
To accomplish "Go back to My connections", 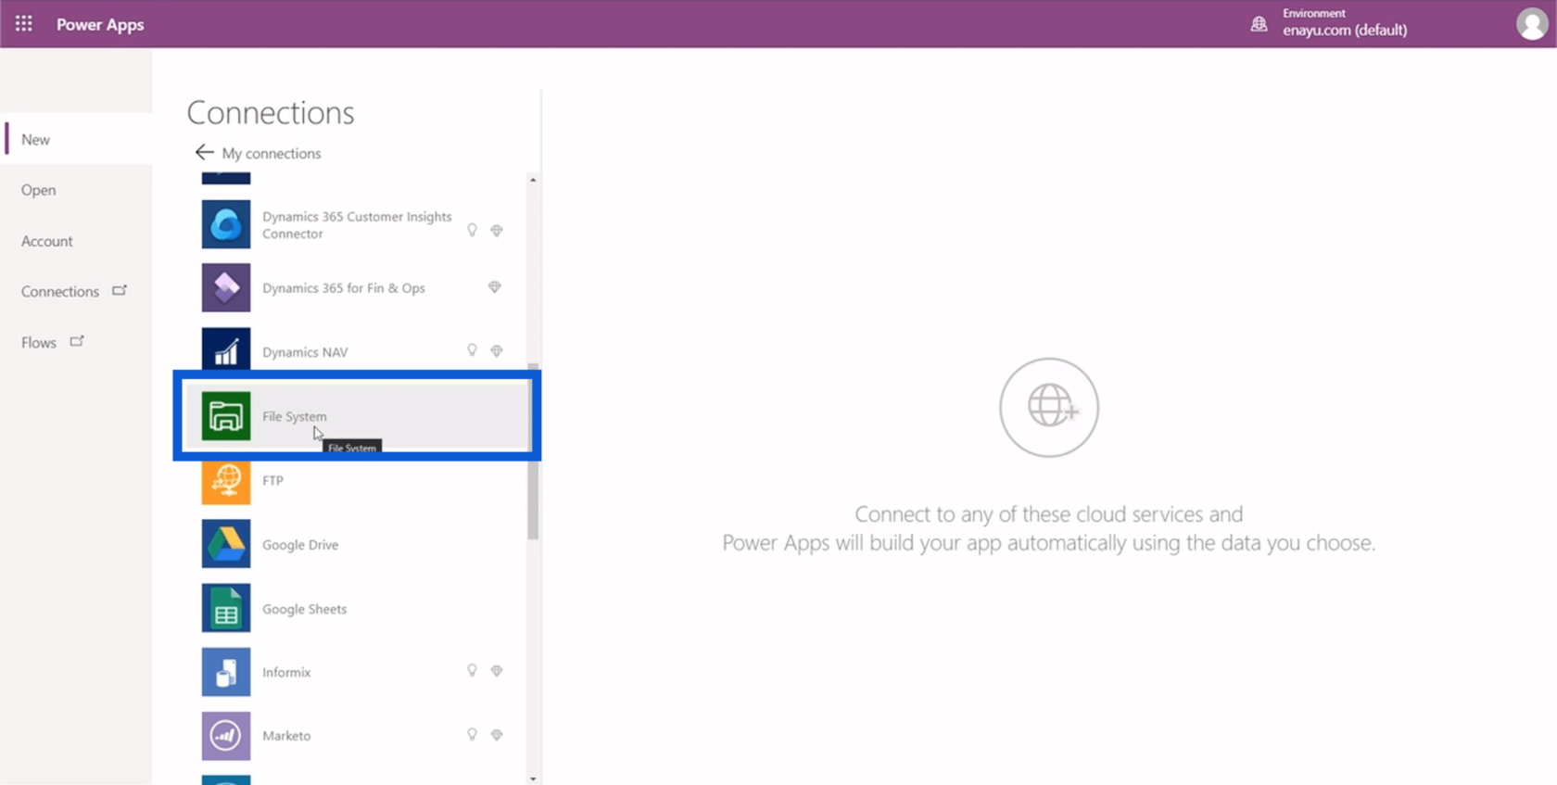I will click(x=272, y=153).
